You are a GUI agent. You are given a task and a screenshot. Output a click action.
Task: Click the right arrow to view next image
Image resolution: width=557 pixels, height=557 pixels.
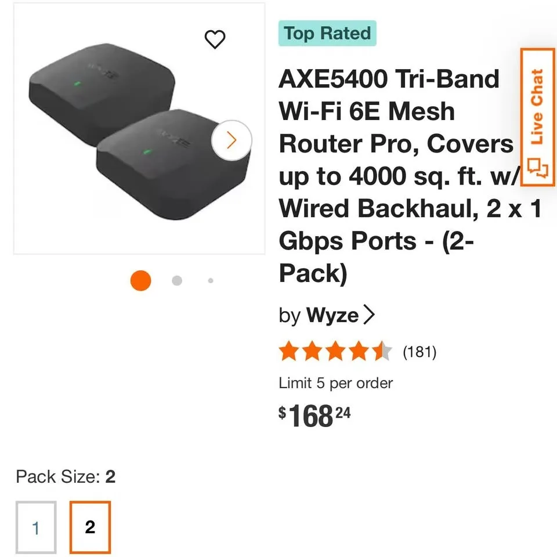tap(231, 140)
